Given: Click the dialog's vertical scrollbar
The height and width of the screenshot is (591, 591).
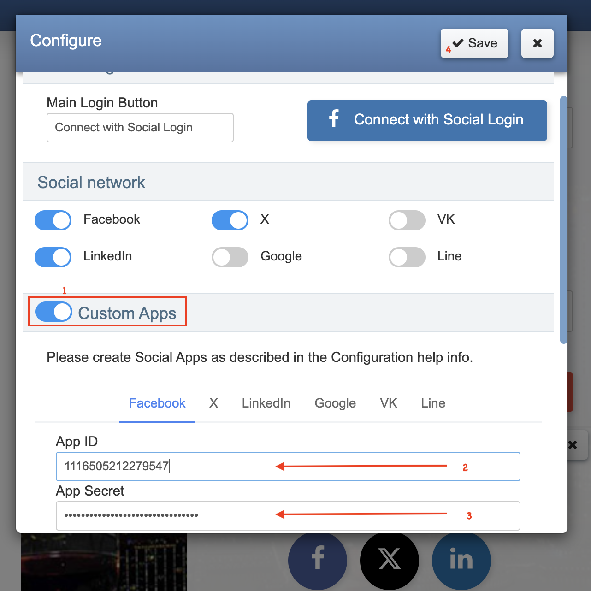Looking at the screenshot, I should [x=563, y=220].
